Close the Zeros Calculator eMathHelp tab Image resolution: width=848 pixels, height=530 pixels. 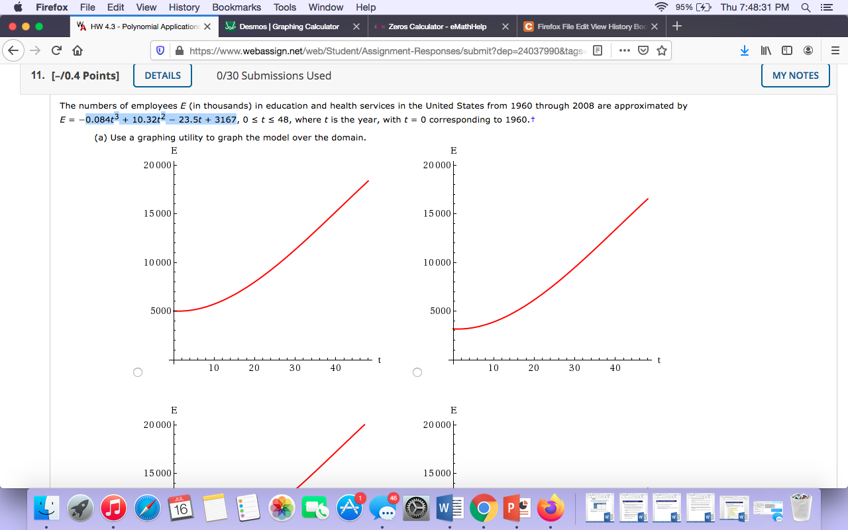coord(505,26)
